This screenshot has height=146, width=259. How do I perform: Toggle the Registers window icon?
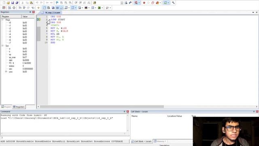click(x=57, y=8)
